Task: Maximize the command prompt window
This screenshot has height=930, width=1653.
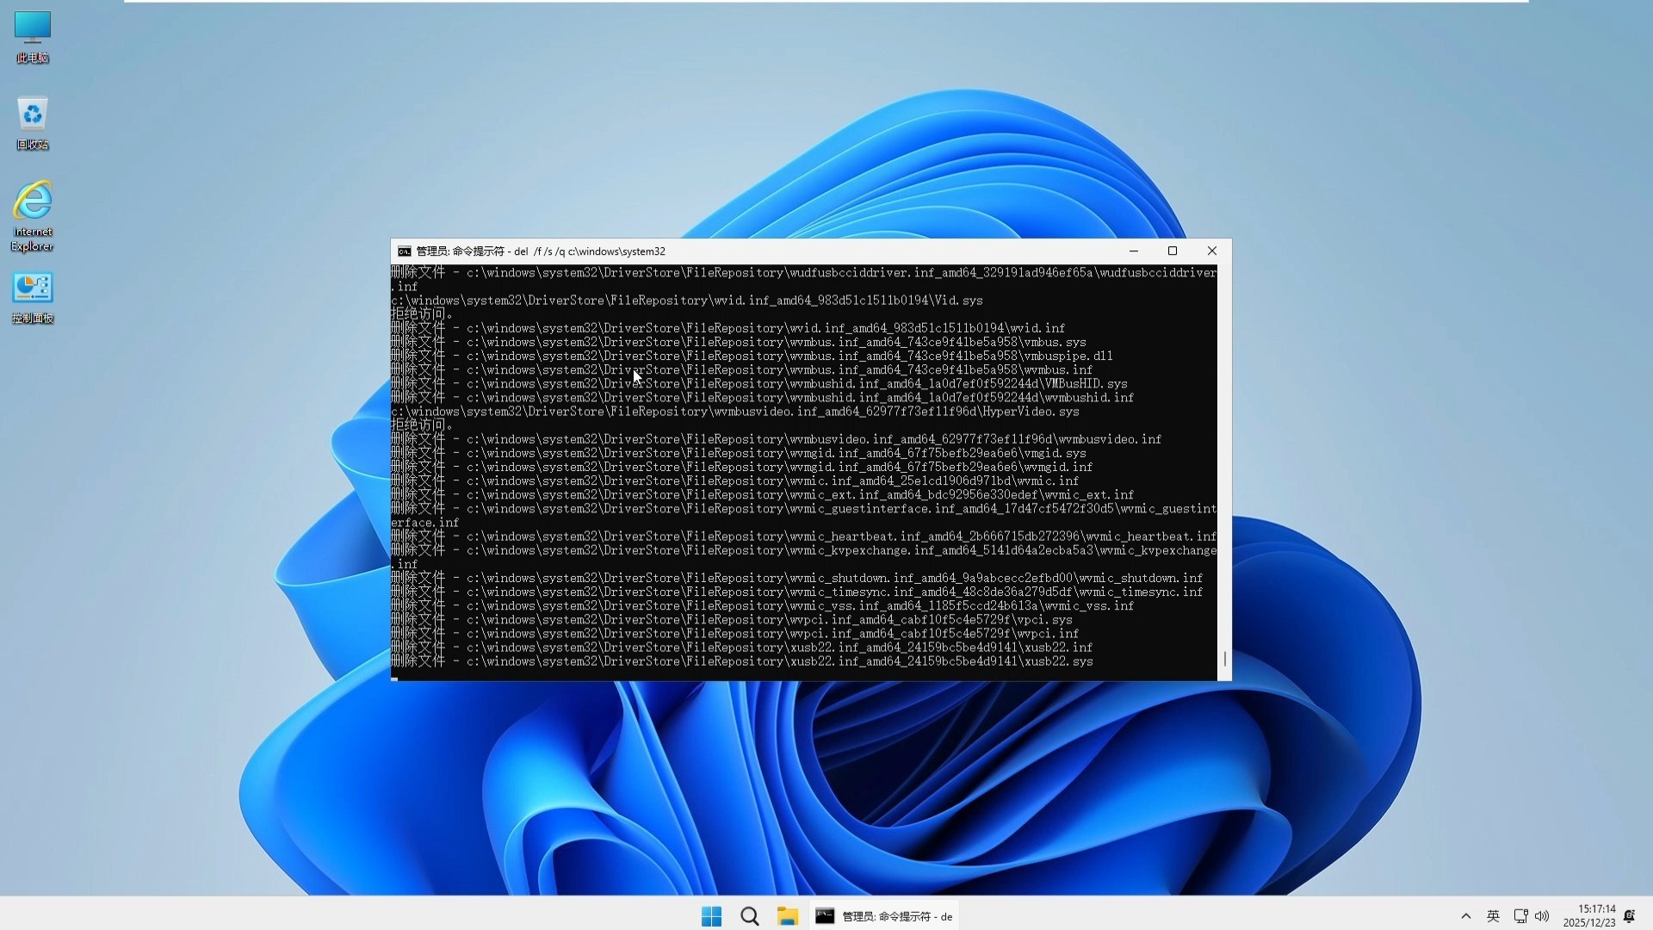Action: [x=1172, y=251]
